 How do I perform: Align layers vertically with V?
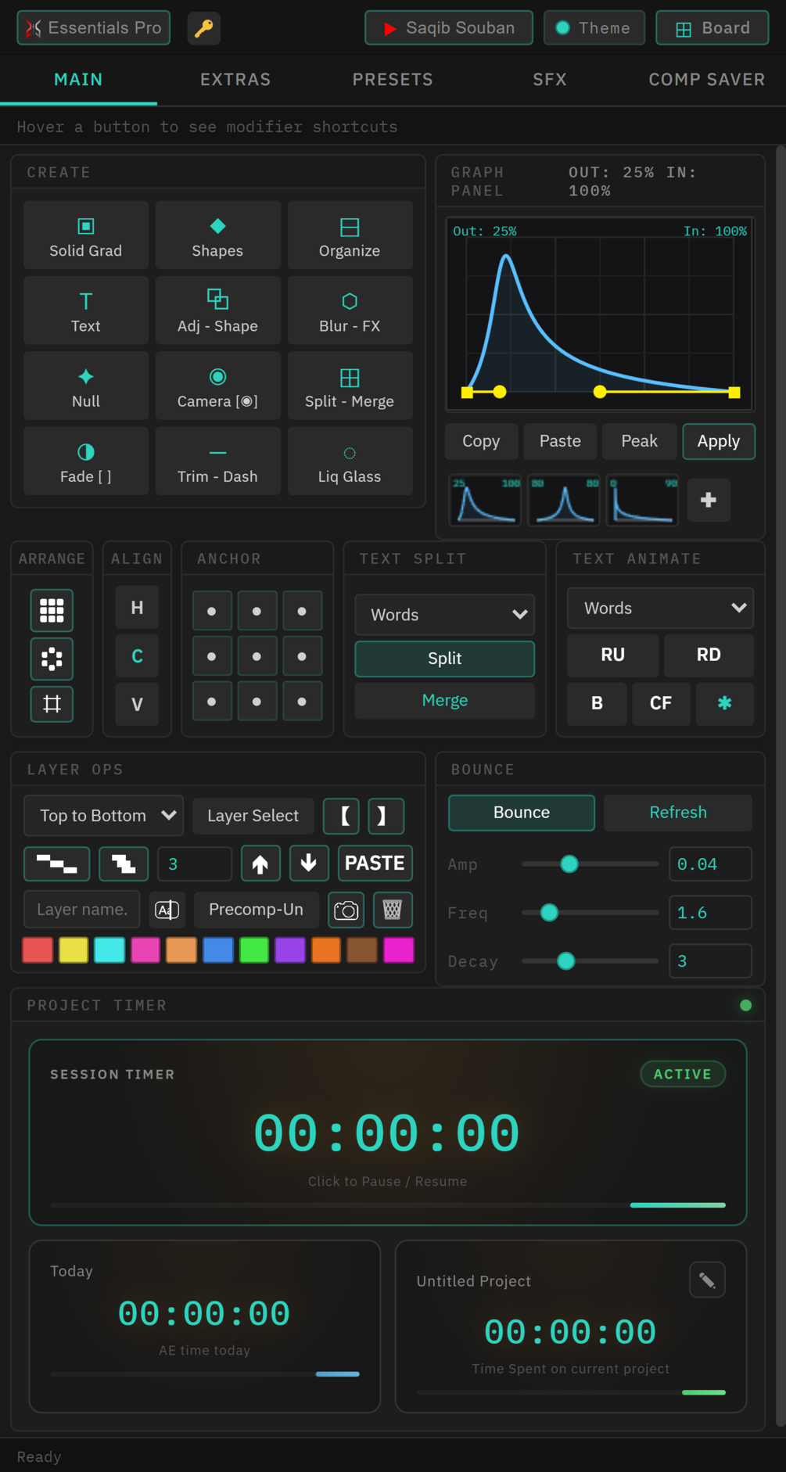point(137,705)
